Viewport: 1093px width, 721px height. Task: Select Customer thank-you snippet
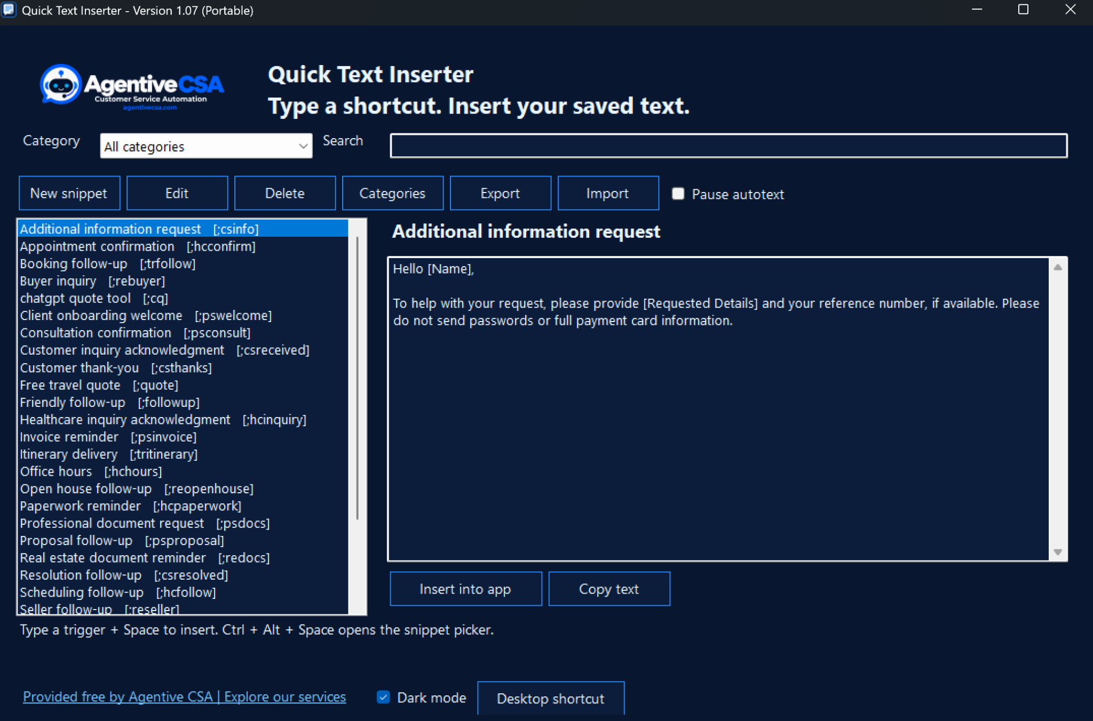pyautogui.click(x=183, y=368)
